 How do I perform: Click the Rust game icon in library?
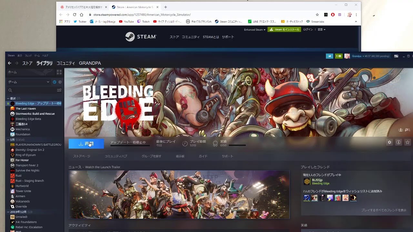tap(12, 176)
